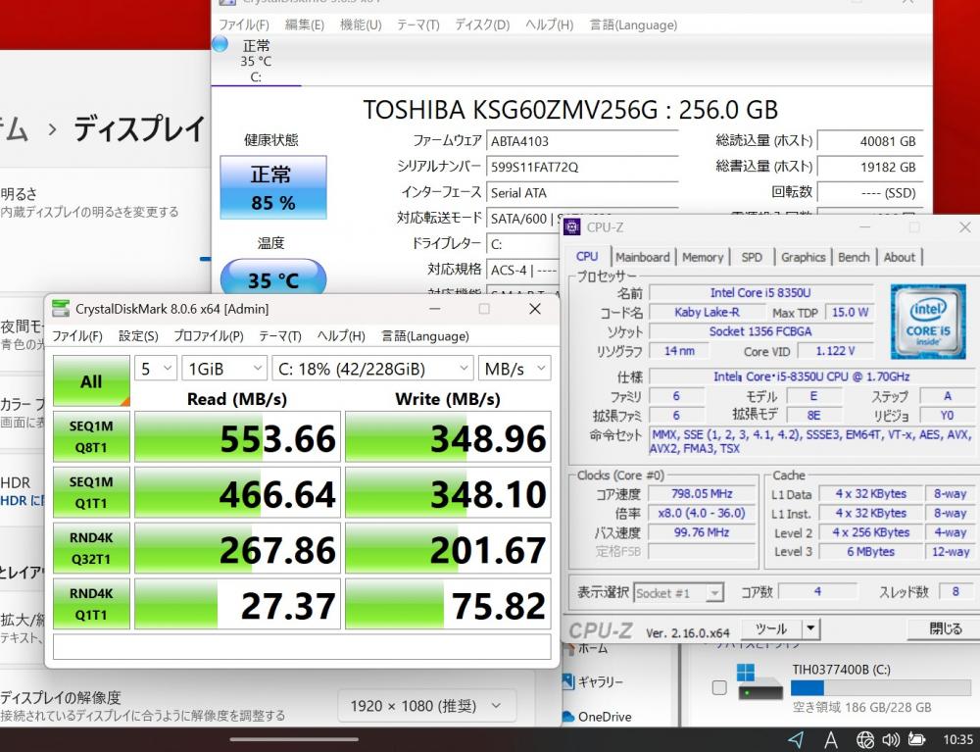Click the OneDrive cloud icon in Explorer

567,717
